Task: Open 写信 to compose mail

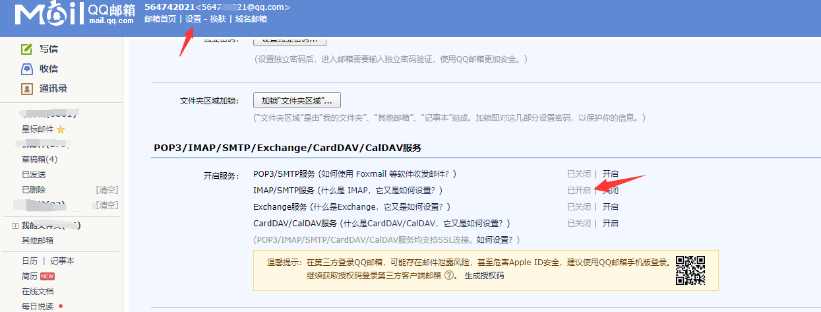Action: (48, 49)
